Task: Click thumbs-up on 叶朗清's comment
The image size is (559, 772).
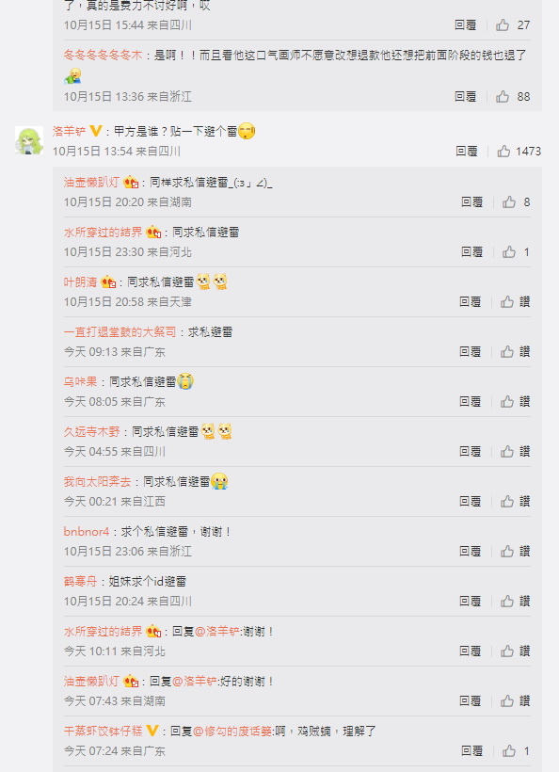Action: (507, 302)
